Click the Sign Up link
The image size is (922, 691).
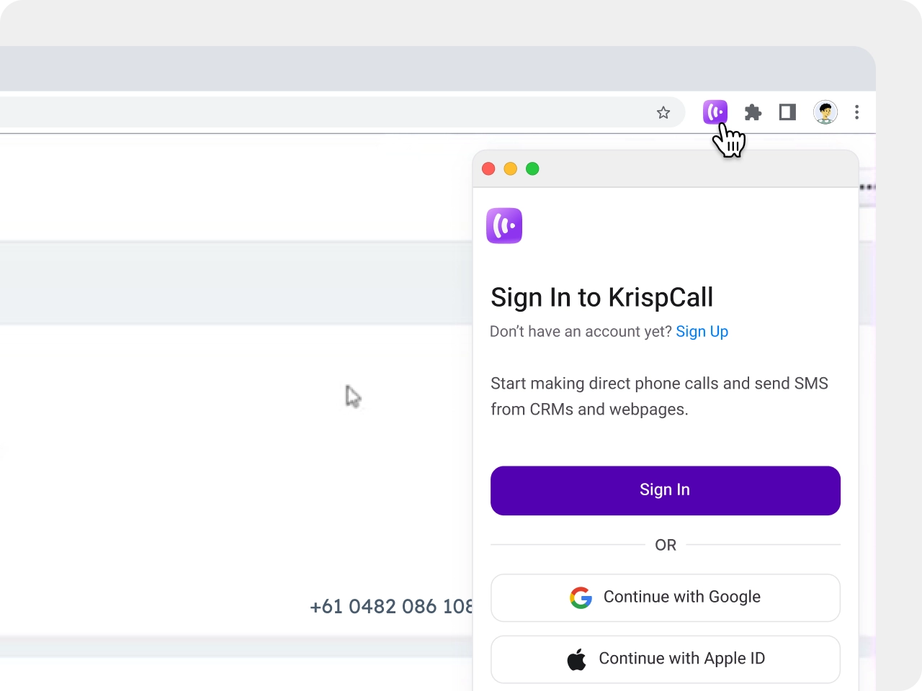point(702,332)
